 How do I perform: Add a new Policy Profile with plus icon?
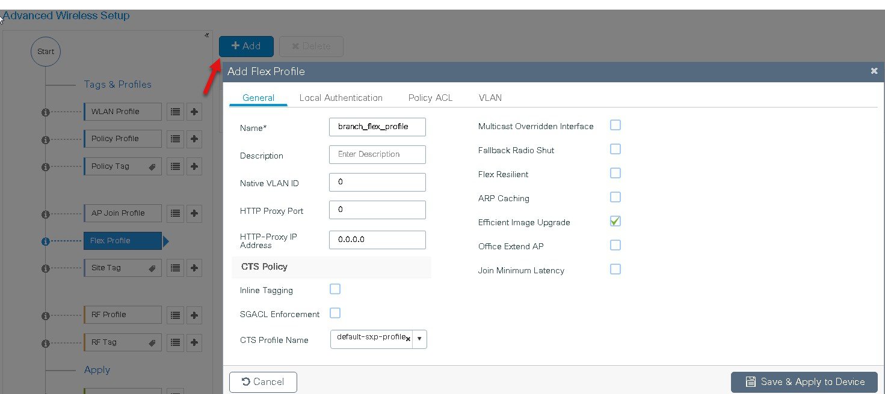194,139
